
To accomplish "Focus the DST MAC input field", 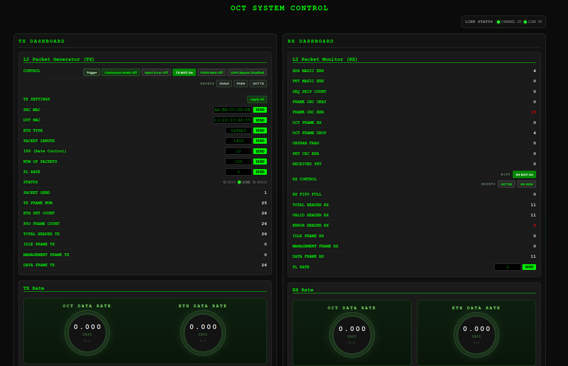I will click(x=232, y=120).
